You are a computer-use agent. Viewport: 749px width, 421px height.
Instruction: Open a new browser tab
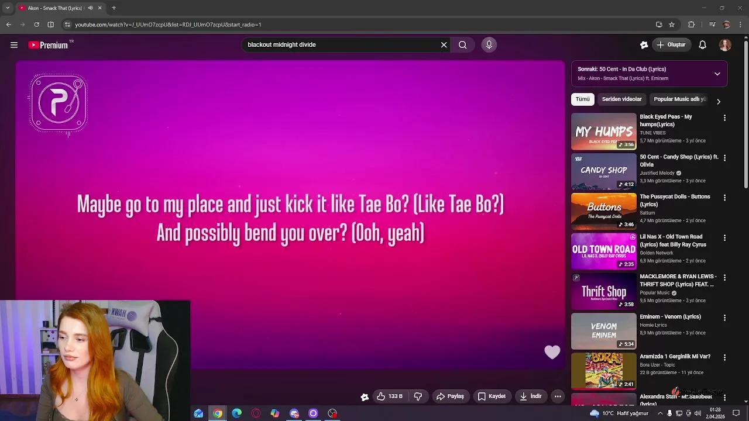pos(114,8)
